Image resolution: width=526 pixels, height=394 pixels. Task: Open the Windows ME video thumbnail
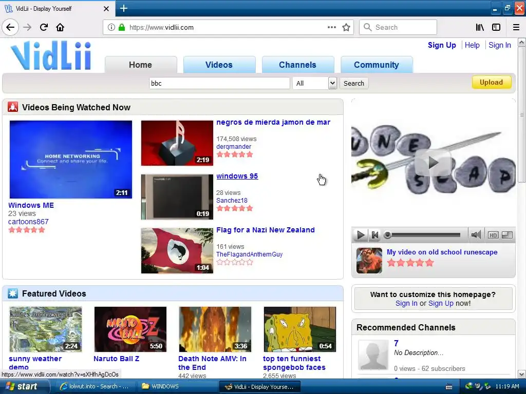coord(71,160)
